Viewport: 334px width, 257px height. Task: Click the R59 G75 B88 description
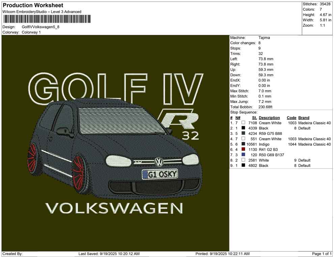[x=270, y=134]
